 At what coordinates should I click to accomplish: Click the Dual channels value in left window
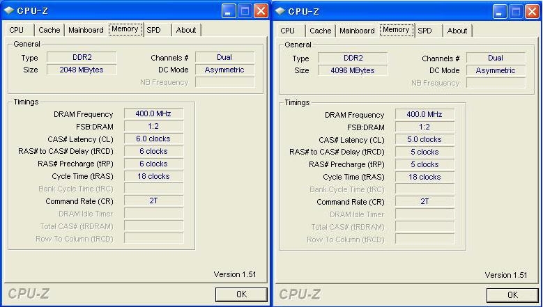point(224,57)
